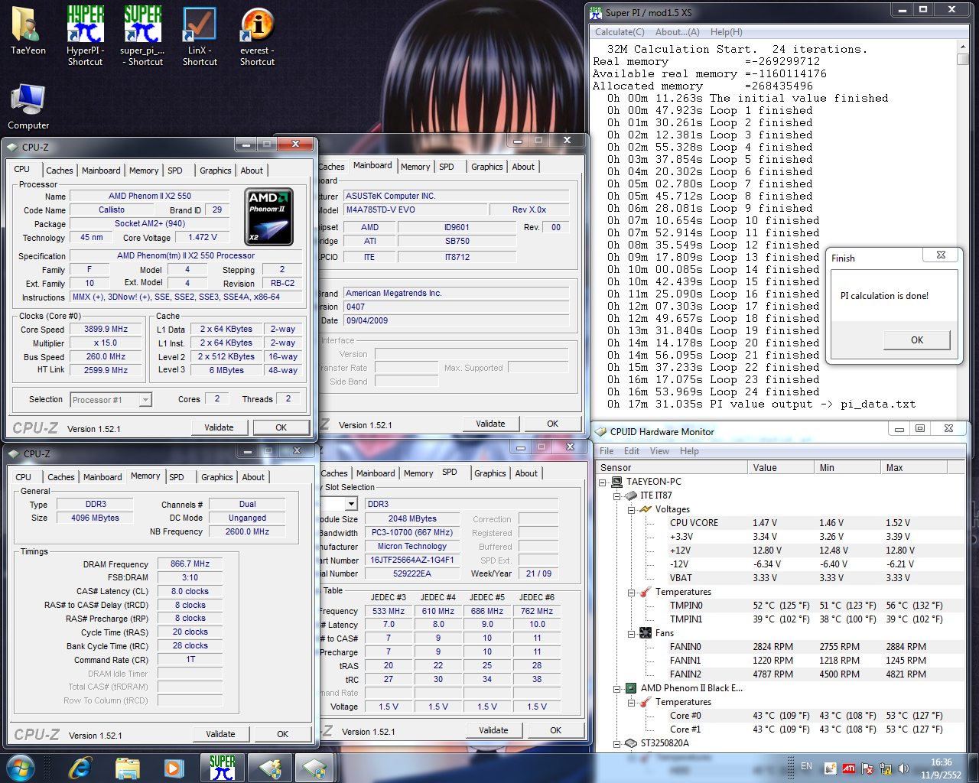Click the ST3250820A hard drive icon
This screenshot has width=979, height=783.
631,743
